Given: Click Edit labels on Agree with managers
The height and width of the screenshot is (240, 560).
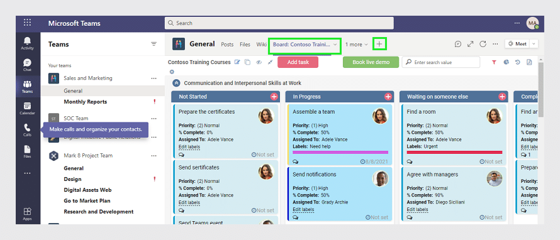Looking at the screenshot, I should [x=418, y=209].
